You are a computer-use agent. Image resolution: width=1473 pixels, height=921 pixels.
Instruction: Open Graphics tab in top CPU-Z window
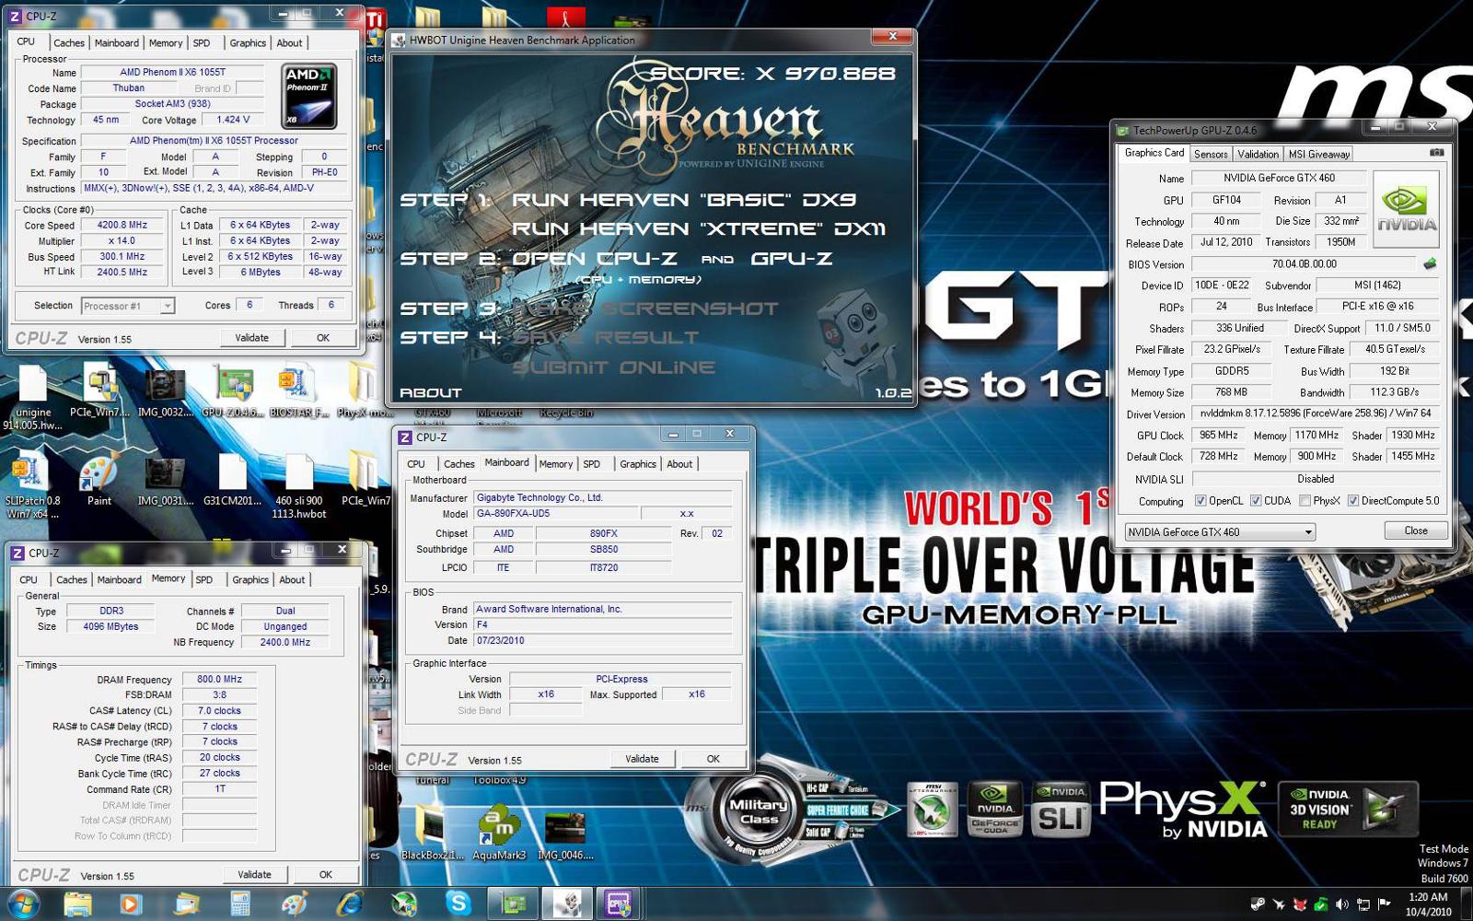(x=248, y=42)
